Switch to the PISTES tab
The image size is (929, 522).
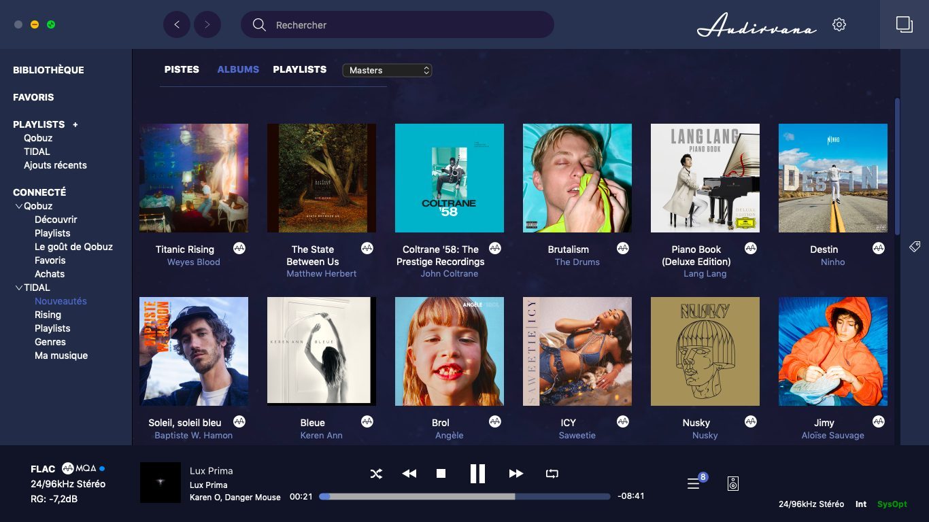tap(182, 69)
